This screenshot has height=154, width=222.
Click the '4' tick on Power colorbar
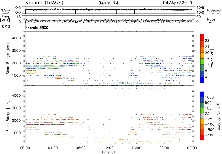(206, 77)
